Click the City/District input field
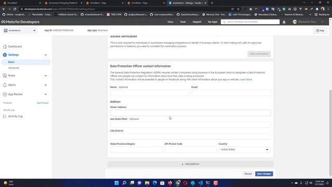The image size is (332, 187). click(190, 136)
